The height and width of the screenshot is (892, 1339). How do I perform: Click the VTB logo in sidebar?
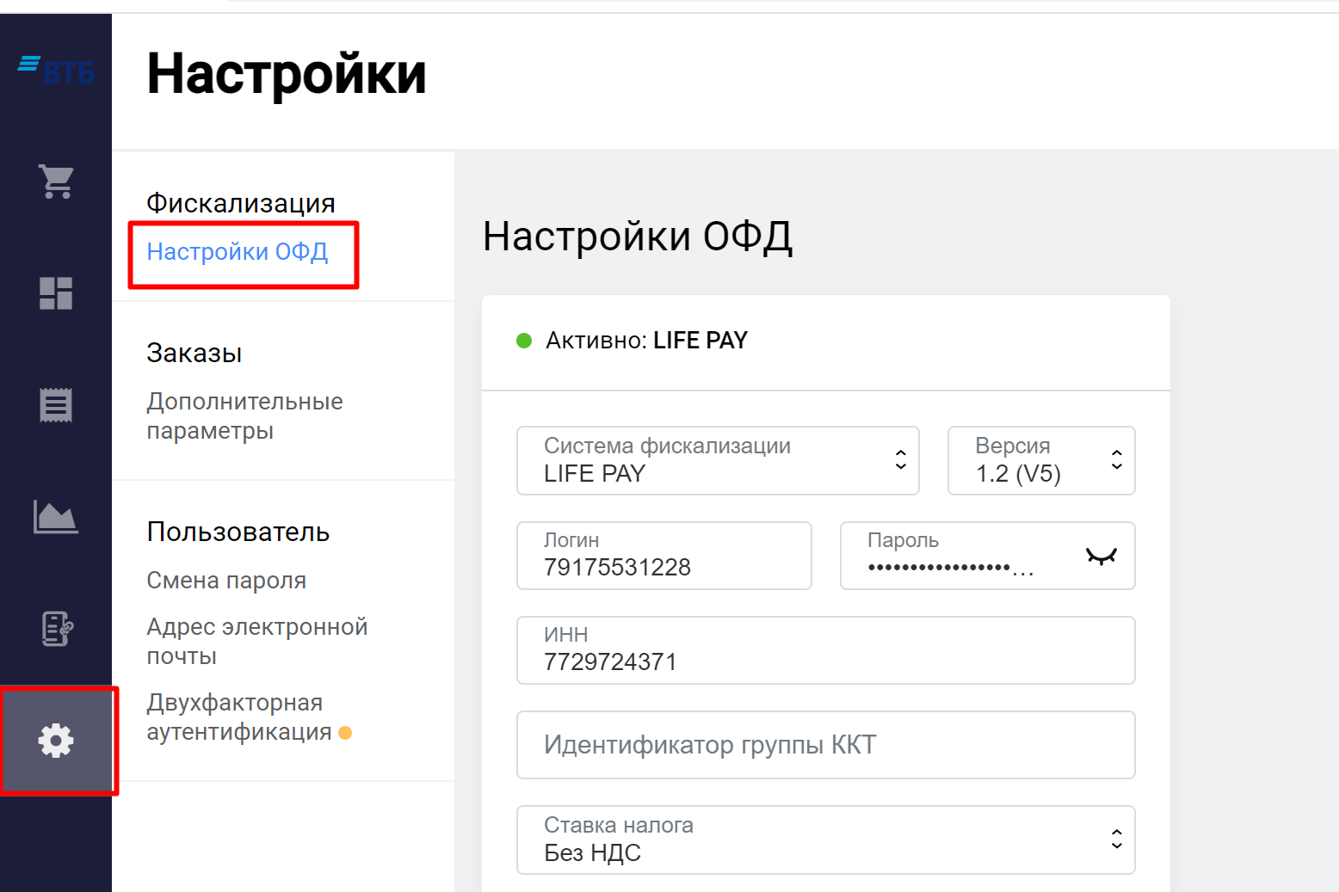[56, 71]
